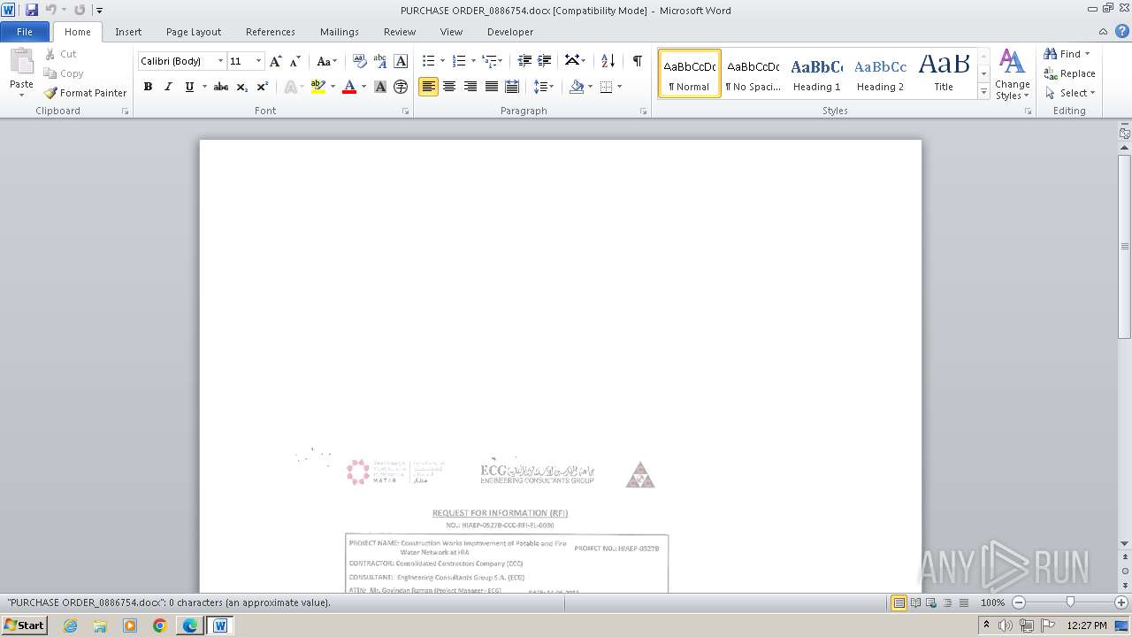Click the 100% zoom level

(992, 602)
